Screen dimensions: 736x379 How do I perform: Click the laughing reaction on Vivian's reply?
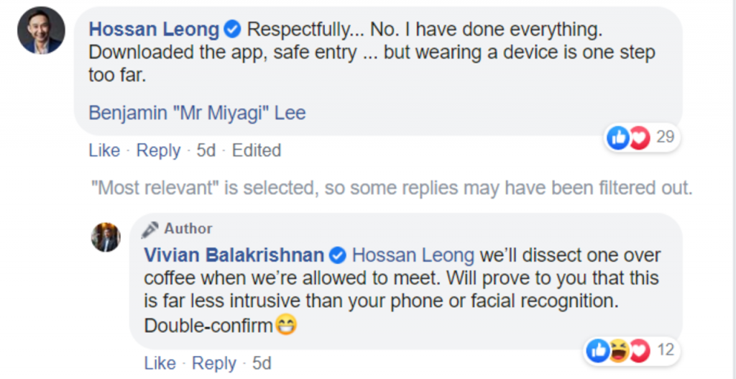[619, 350]
